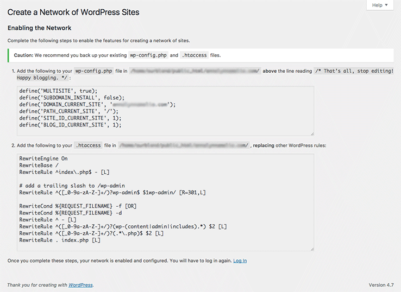
Task: Click the trailing slash comment line
Action: (x=72, y=186)
